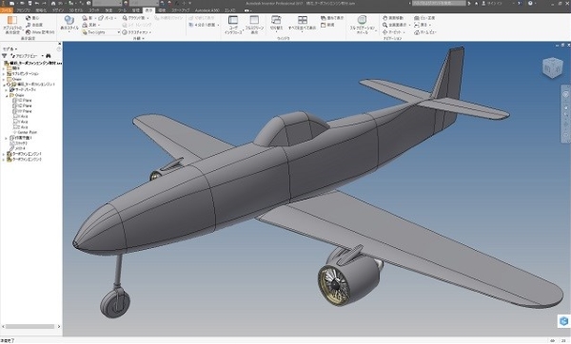
Task: Select the Autodesk A360 ribbon tab
Action: [x=207, y=10]
